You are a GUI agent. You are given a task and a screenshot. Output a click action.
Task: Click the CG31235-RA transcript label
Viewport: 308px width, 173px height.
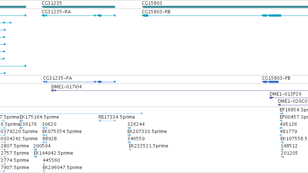[x=56, y=12]
